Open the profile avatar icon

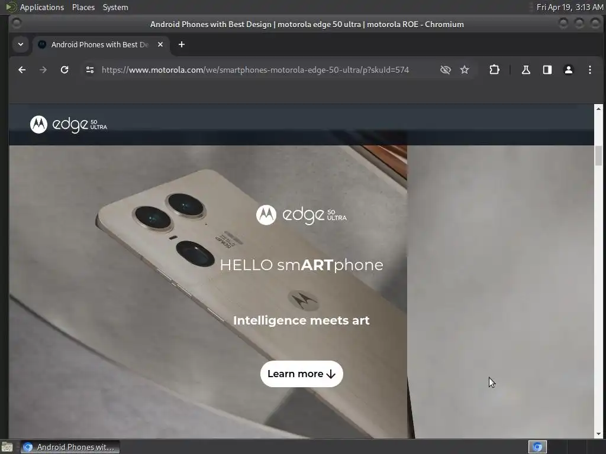tap(569, 70)
